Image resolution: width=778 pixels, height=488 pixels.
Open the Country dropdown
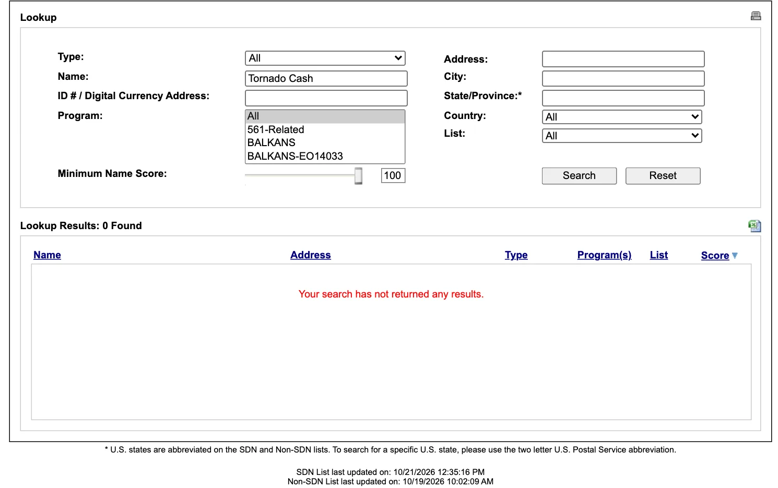[x=622, y=117]
